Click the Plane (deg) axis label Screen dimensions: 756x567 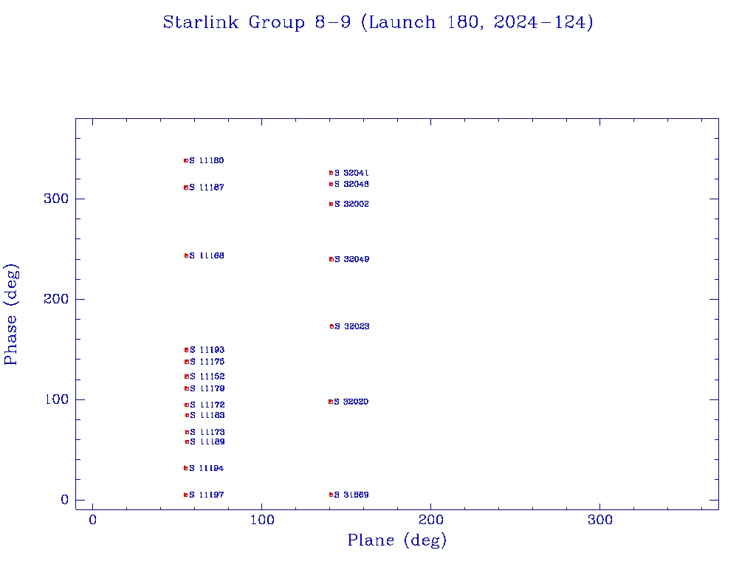pyautogui.click(x=397, y=540)
